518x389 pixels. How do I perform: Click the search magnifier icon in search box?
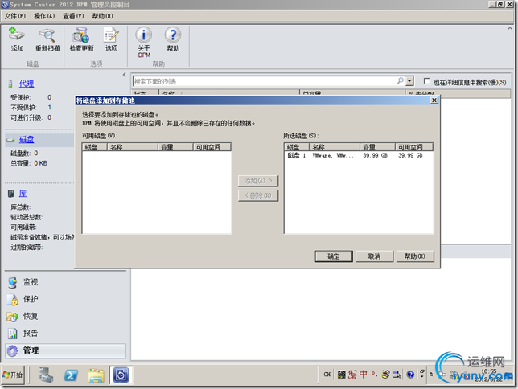coord(400,81)
